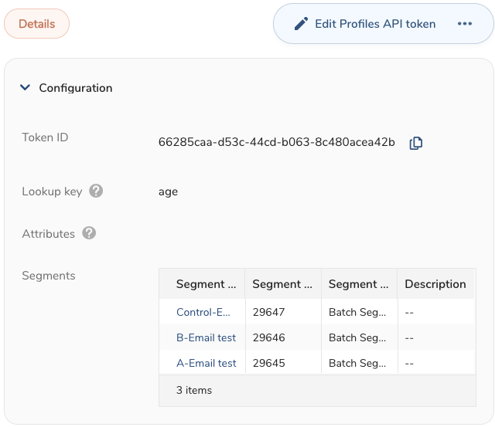Click segment ID 29647 cell
Viewport: 495px width, 427px height.
coord(268,313)
